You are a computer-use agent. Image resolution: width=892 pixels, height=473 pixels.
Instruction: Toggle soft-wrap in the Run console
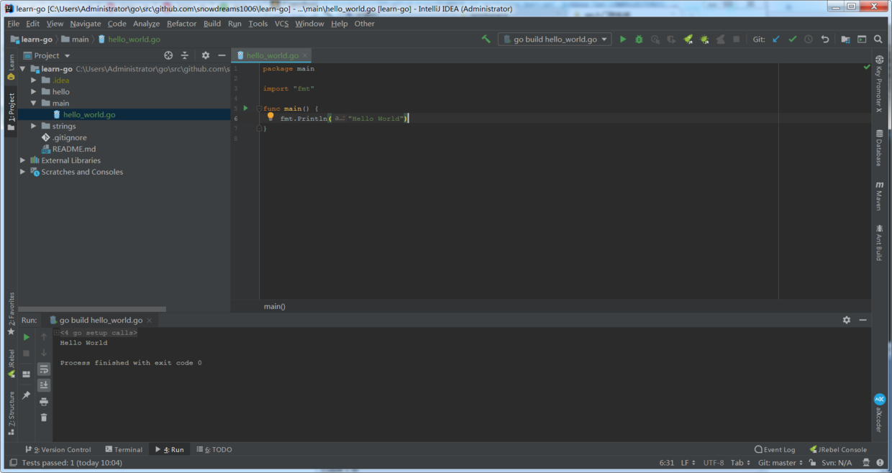click(43, 369)
